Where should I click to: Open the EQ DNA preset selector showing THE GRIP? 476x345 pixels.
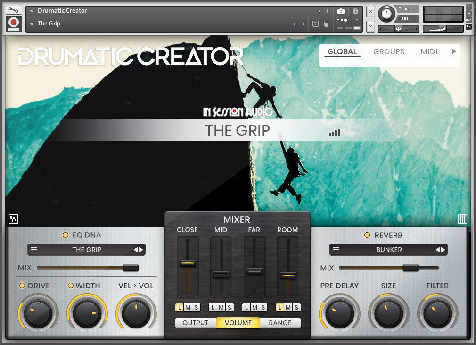coord(86,250)
